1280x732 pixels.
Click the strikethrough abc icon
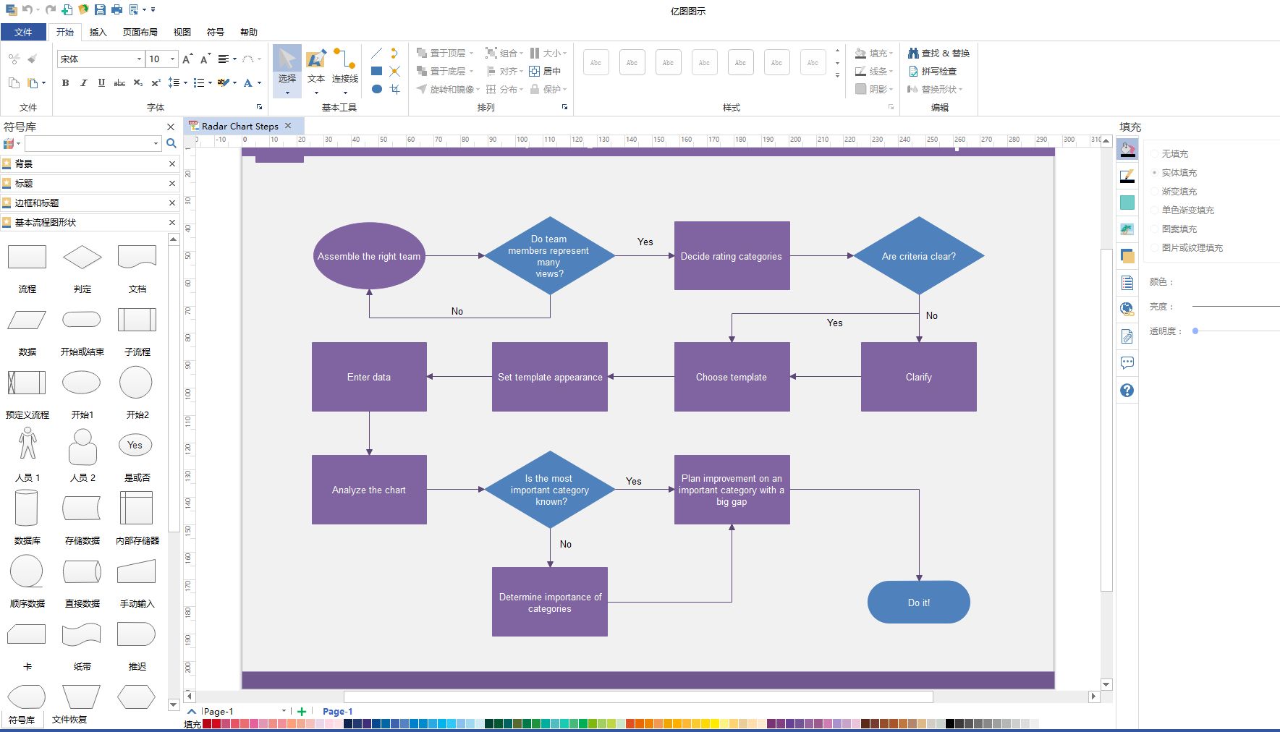tap(119, 83)
